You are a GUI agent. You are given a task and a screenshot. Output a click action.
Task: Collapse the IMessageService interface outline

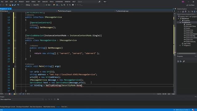(15, 17)
